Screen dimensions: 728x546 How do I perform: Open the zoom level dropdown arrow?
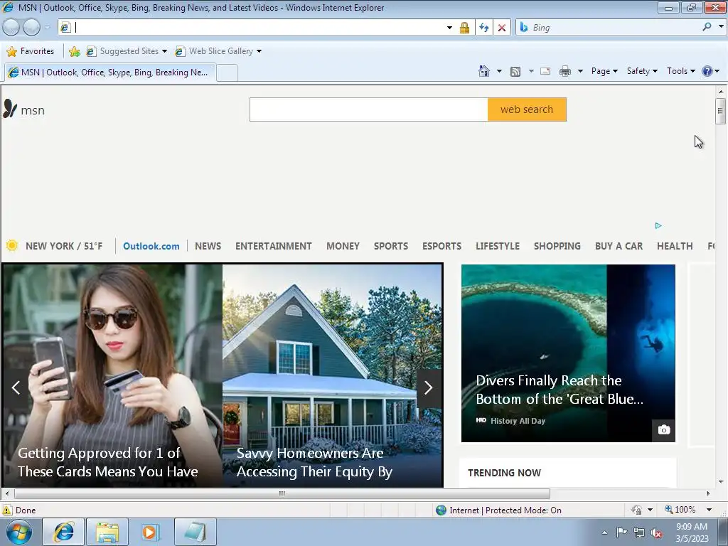709,510
